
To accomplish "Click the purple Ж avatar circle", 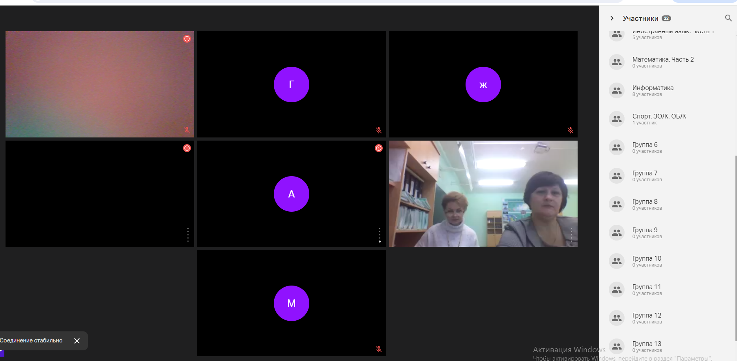I will coord(483,85).
